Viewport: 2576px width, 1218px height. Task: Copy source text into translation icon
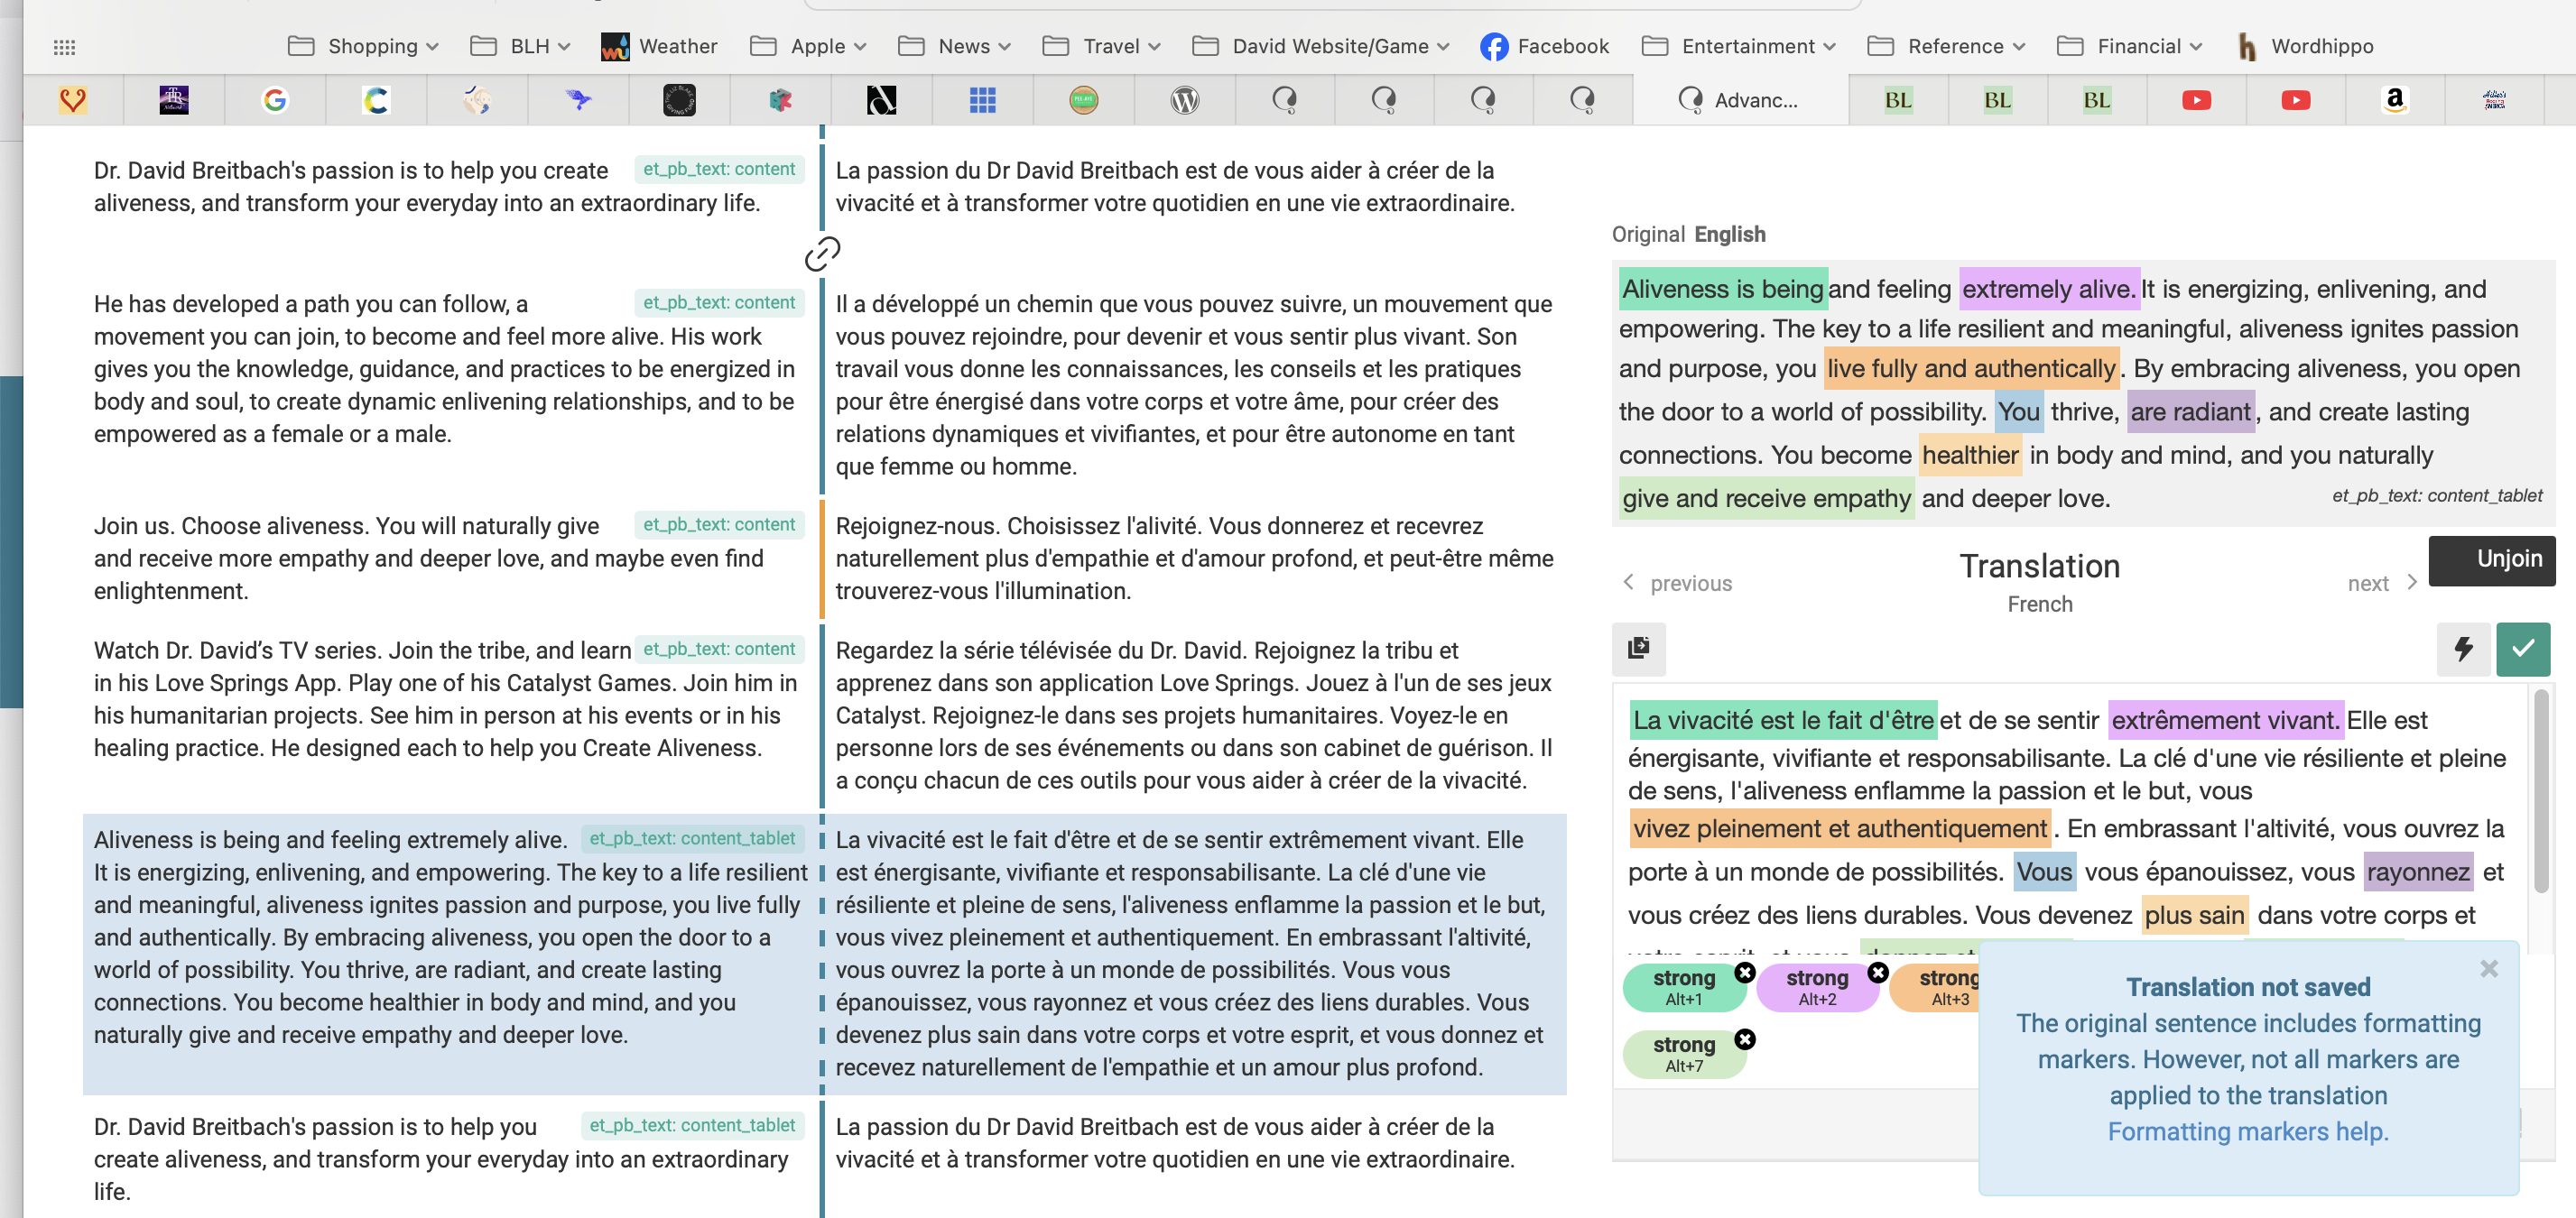pyautogui.click(x=1638, y=649)
